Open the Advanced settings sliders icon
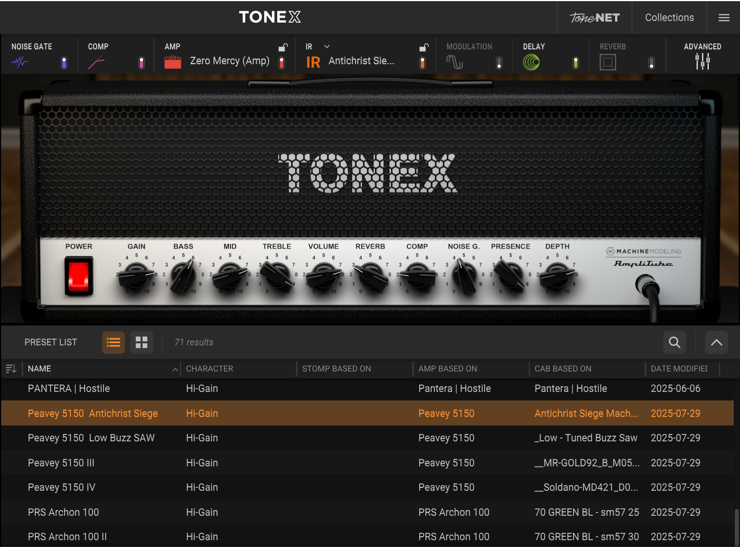740x547 pixels. click(x=703, y=61)
